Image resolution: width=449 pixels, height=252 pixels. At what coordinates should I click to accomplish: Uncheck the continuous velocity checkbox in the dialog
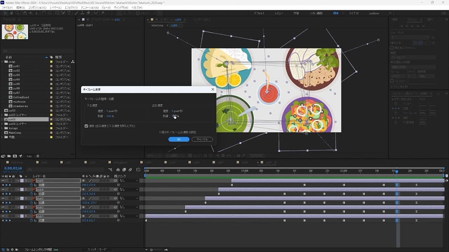click(x=87, y=126)
